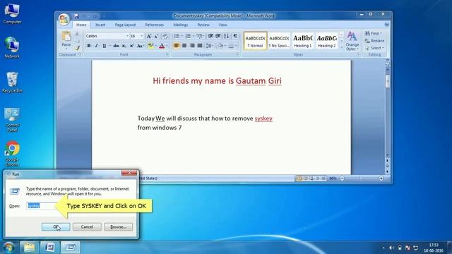Toggle Justify alignment

[x=200, y=46]
